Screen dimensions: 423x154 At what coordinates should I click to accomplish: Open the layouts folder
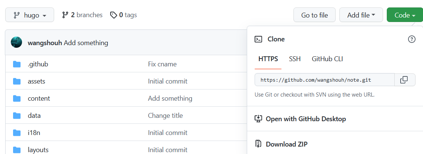point(38,150)
